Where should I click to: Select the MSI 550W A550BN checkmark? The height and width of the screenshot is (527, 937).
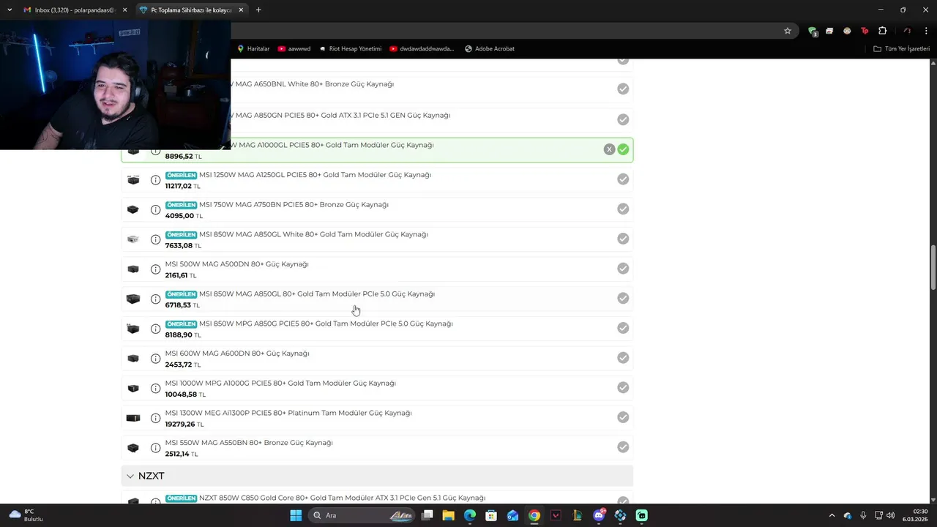tap(623, 447)
